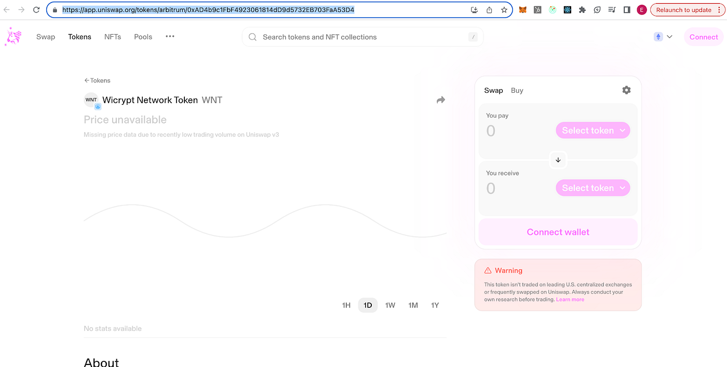This screenshot has width=727, height=367.
Task: Click the browser forward arrow
Action: [21, 10]
